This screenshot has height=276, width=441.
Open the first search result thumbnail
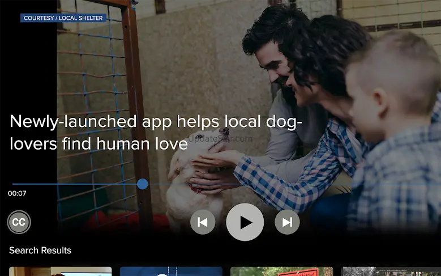coord(61,271)
